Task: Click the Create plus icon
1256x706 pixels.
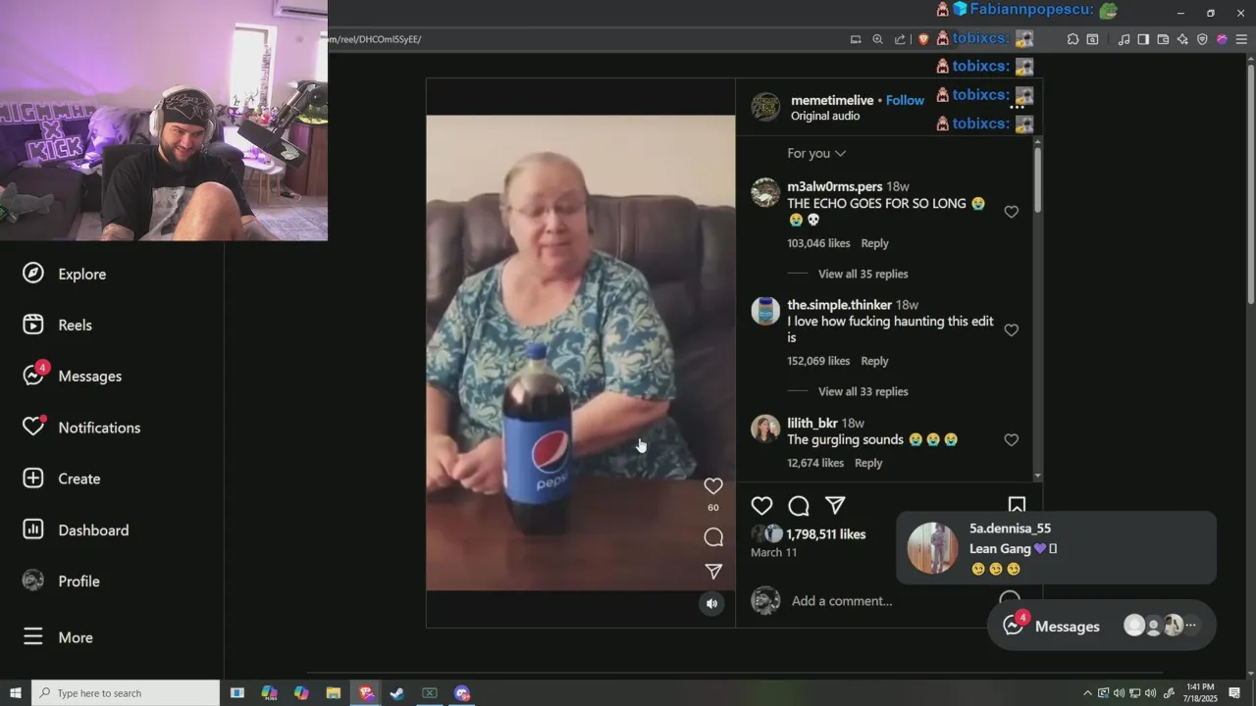Action: click(x=33, y=478)
